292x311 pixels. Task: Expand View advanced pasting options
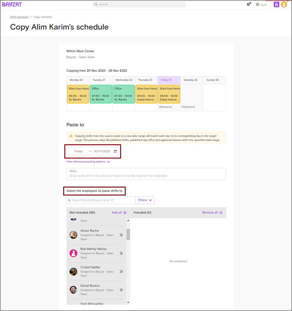[x=88, y=162]
